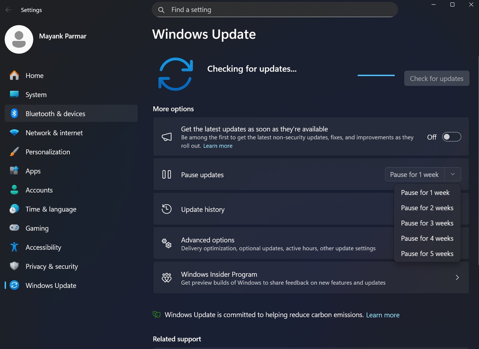Screen dimensions: 479x349
Task: Open Windows Insider Program chevron
Action: pyautogui.click(x=457, y=277)
